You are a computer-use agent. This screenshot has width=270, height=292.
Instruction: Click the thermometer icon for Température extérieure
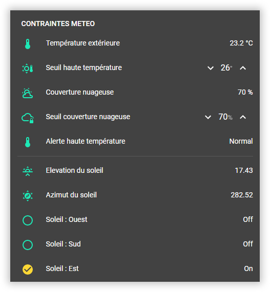28,44
